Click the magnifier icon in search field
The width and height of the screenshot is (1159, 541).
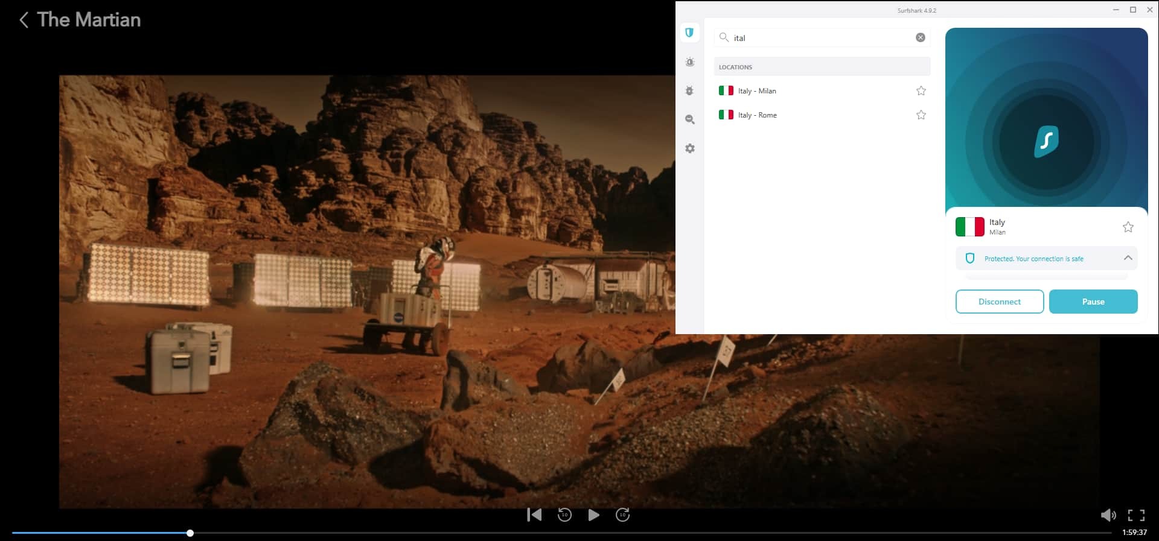724,37
